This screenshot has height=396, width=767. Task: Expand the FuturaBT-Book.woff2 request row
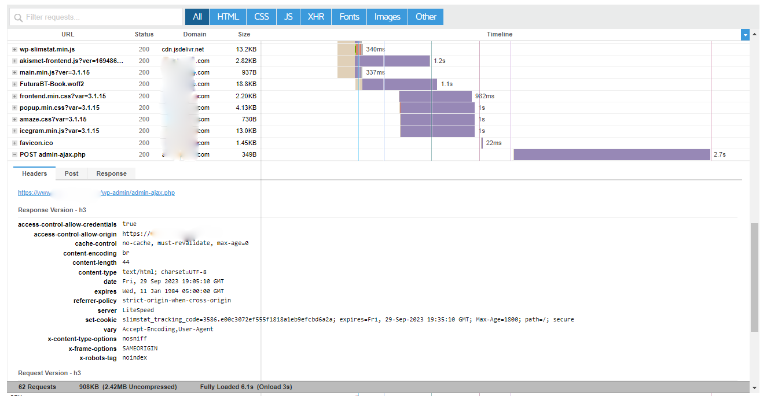14,84
